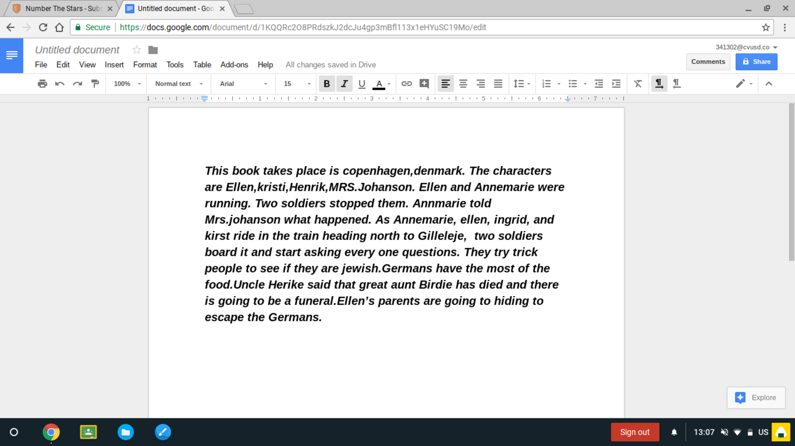Click the Comments button
The width and height of the screenshot is (795, 446).
708,62
